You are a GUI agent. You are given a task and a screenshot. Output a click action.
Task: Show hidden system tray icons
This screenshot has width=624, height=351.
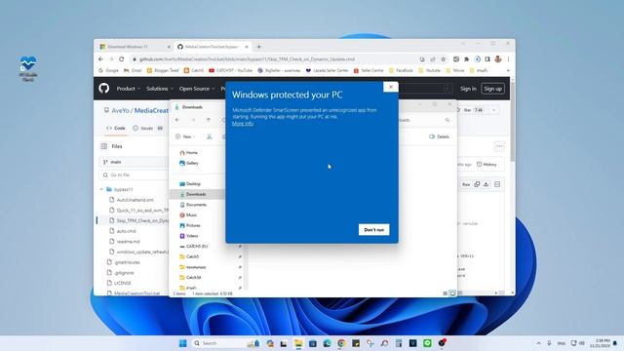pyautogui.click(x=538, y=343)
